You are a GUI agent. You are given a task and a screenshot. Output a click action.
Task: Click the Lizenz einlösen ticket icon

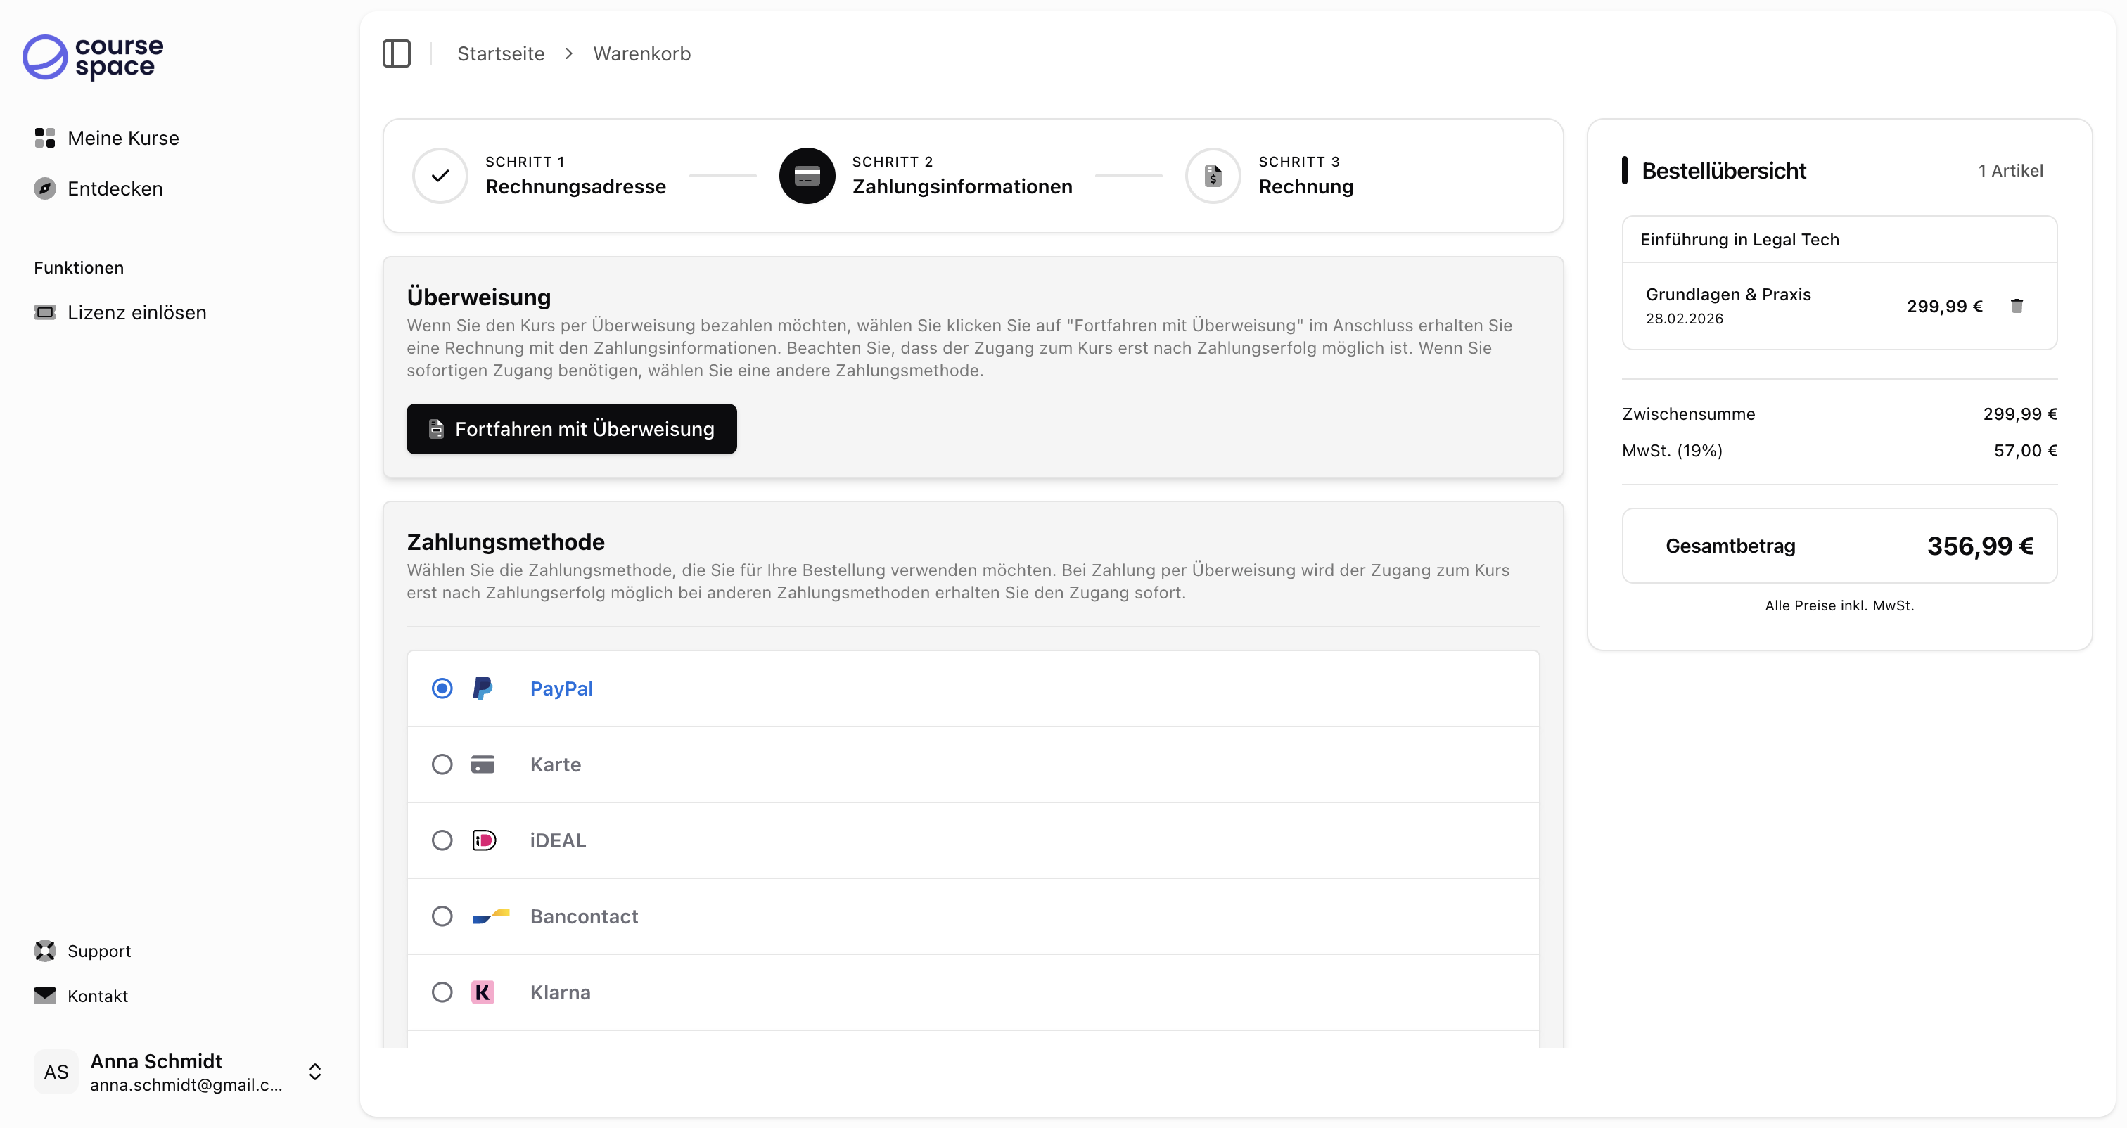point(46,313)
